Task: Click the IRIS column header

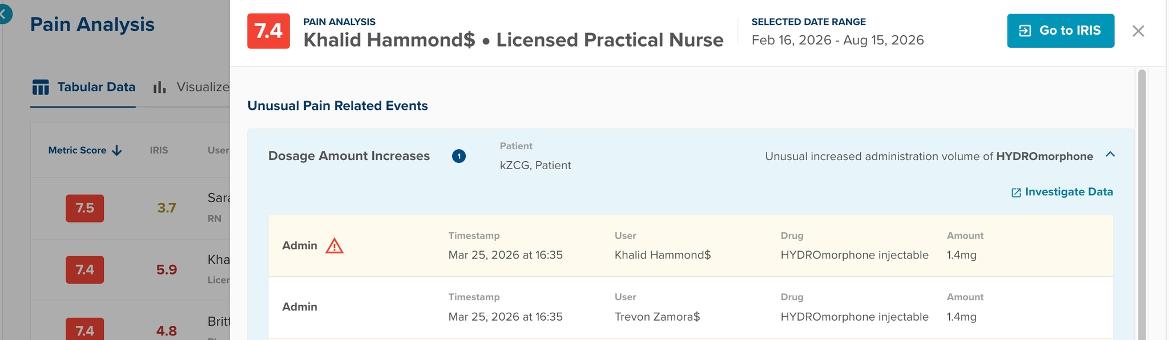Action: coord(159,150)
